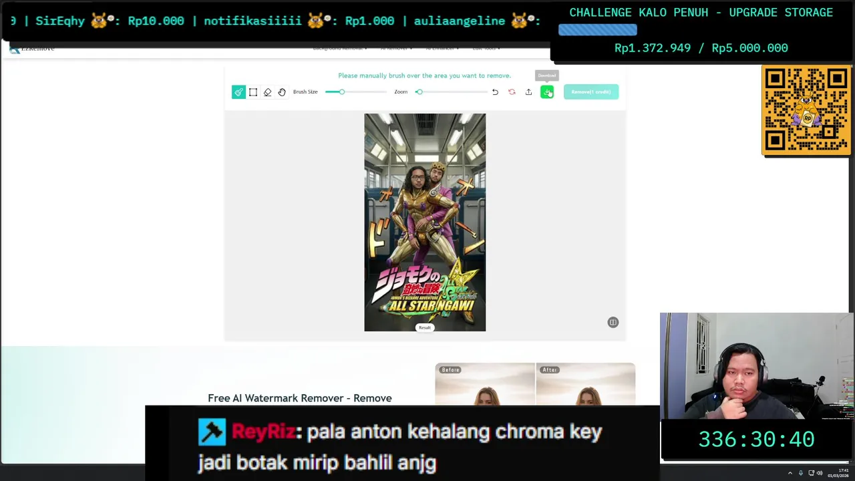Click the green Download icon
This screenshot has height=481, width=855.
point(547,92)
